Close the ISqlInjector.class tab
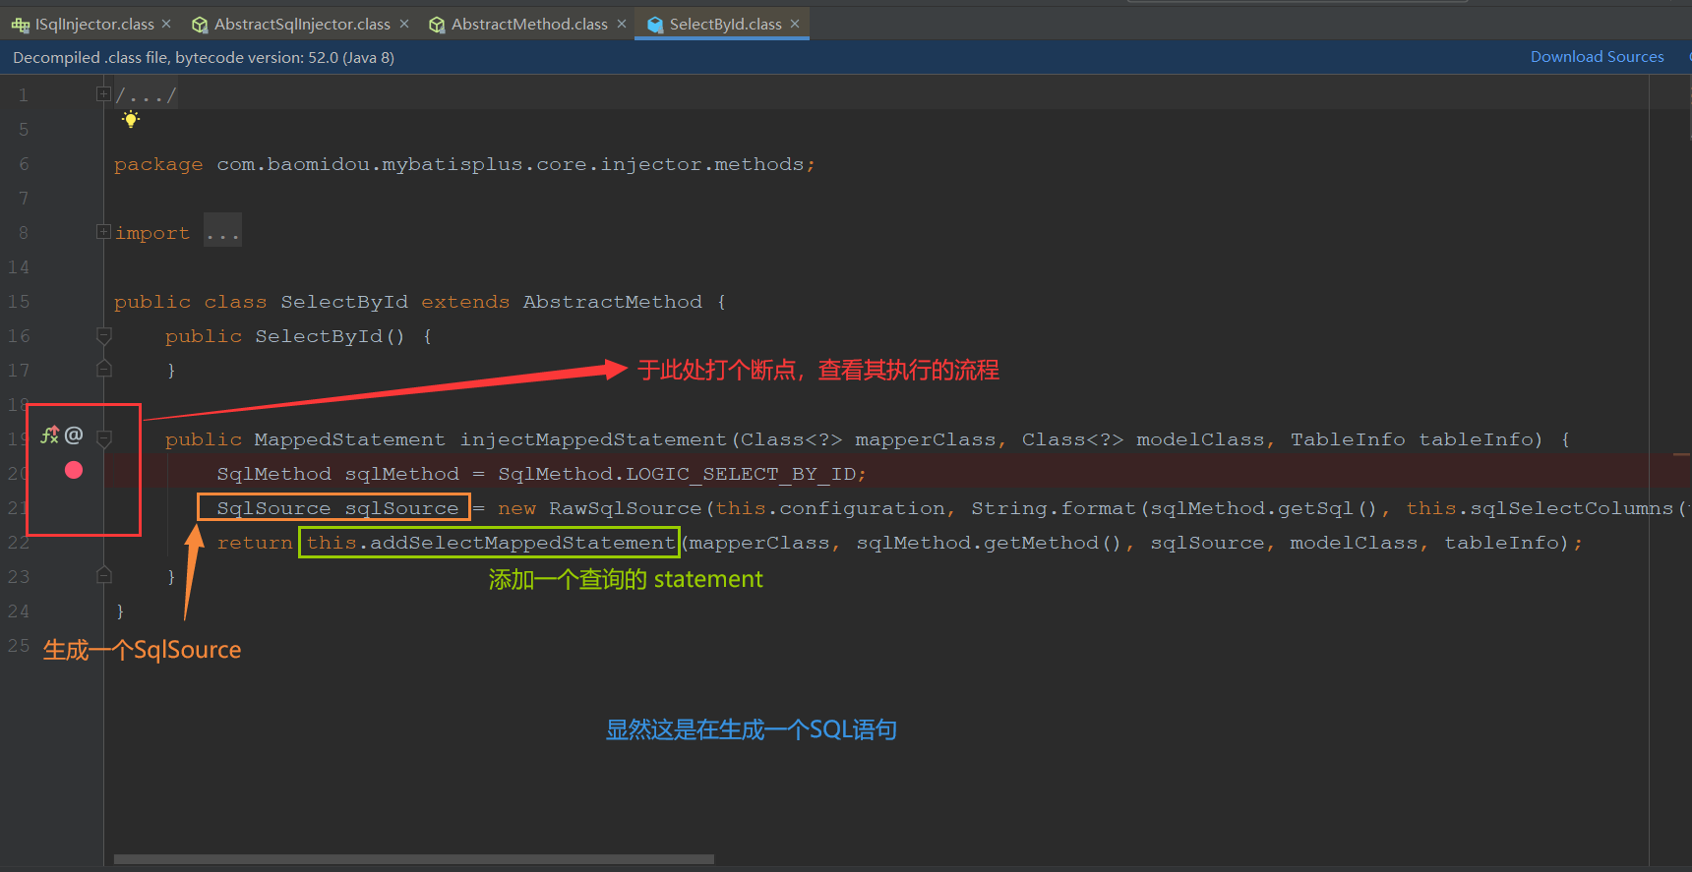The image size is (1692, 872). coord(166,24)
